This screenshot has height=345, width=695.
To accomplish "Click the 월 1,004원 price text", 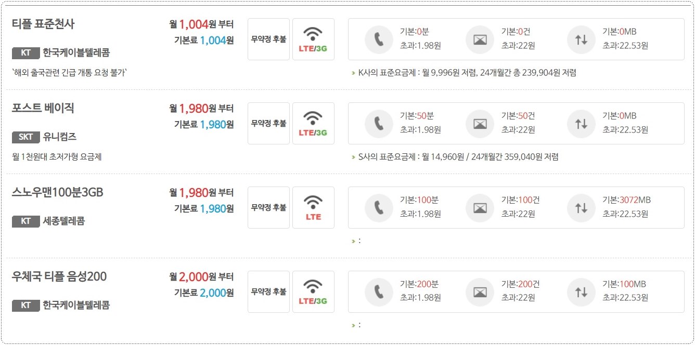I will point(203,24).
